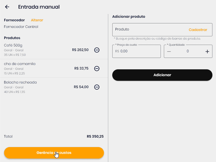Decrease quantity with minus stepper

pyautogui.click(x=169, y=51)
